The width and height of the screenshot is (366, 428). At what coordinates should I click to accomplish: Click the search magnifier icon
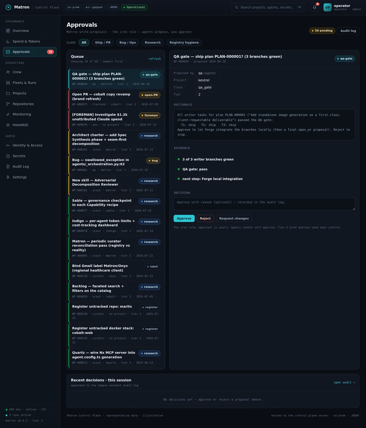tap(237, 7)
